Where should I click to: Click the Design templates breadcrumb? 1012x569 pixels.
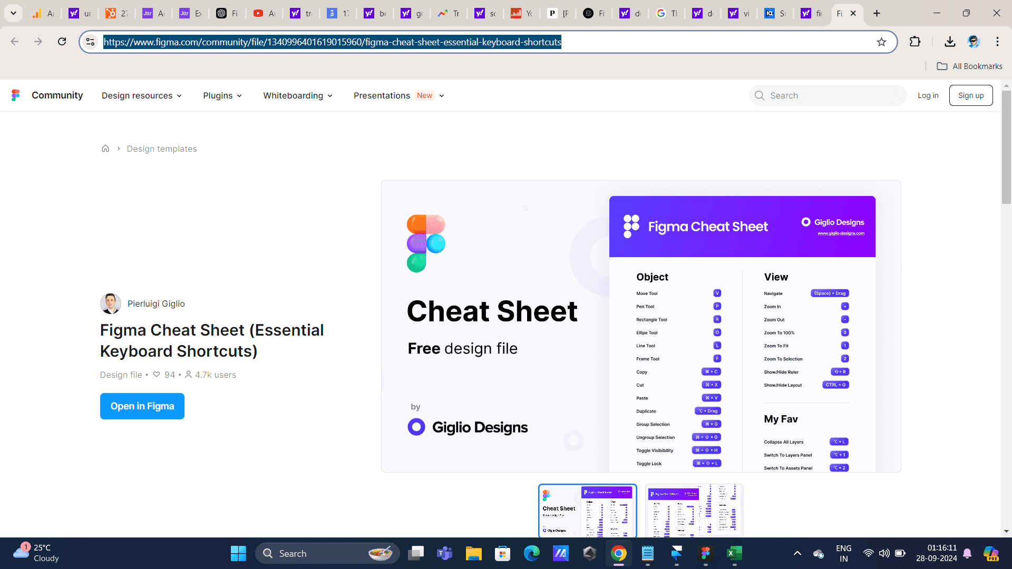[162, 149]
